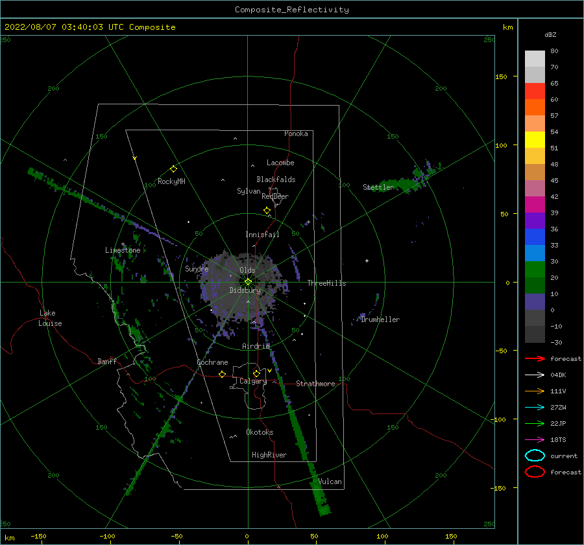Click the Vulcan label

[330, 481]
